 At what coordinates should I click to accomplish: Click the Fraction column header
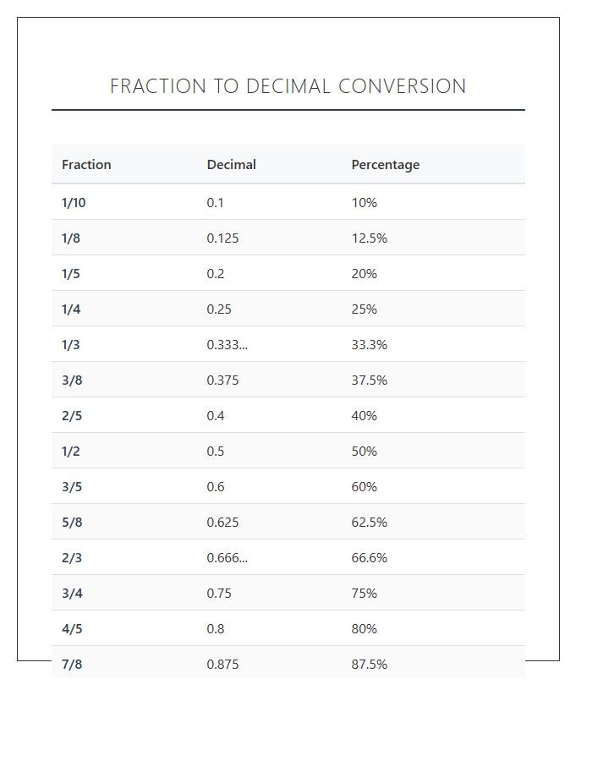click(86, 165)
